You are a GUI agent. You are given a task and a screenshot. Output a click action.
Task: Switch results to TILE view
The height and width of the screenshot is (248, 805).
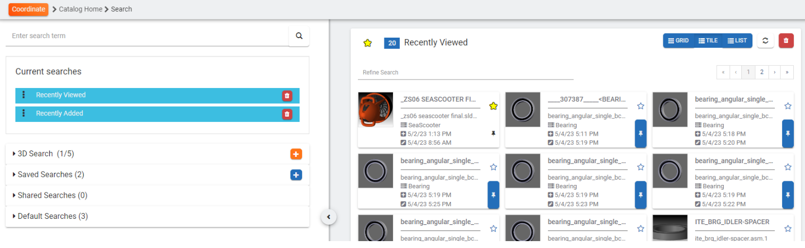pos(708,41)
